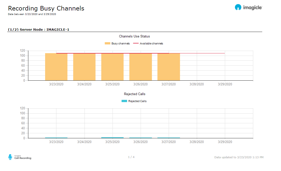Click the Call Recording microphone icon
Image resolution: width=281 pixels, height=171 pixels.
click(x=10, y=157)
